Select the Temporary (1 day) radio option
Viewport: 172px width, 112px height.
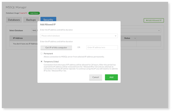(41, 61)
